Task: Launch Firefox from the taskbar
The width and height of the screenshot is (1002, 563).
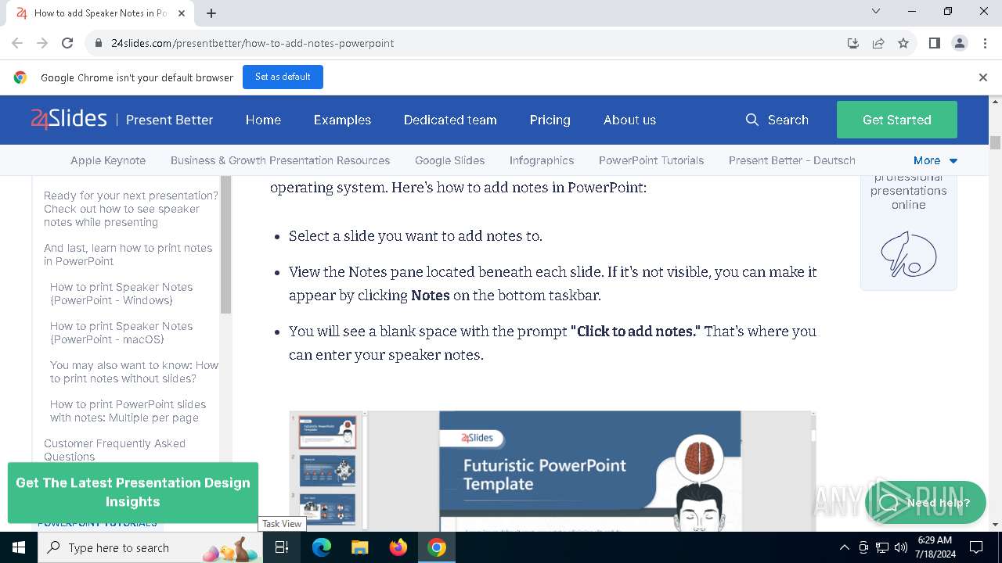Action: pyautogui.click(x=398, y=547)
